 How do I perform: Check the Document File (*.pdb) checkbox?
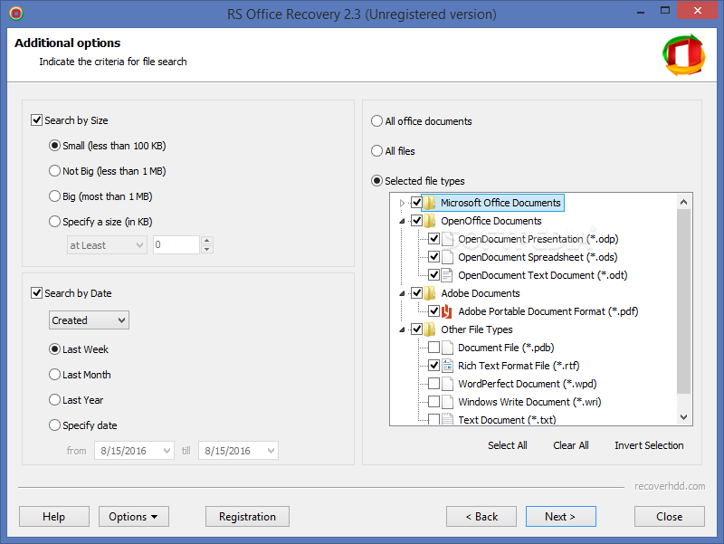pyautogui.click(x=433, y=348)
